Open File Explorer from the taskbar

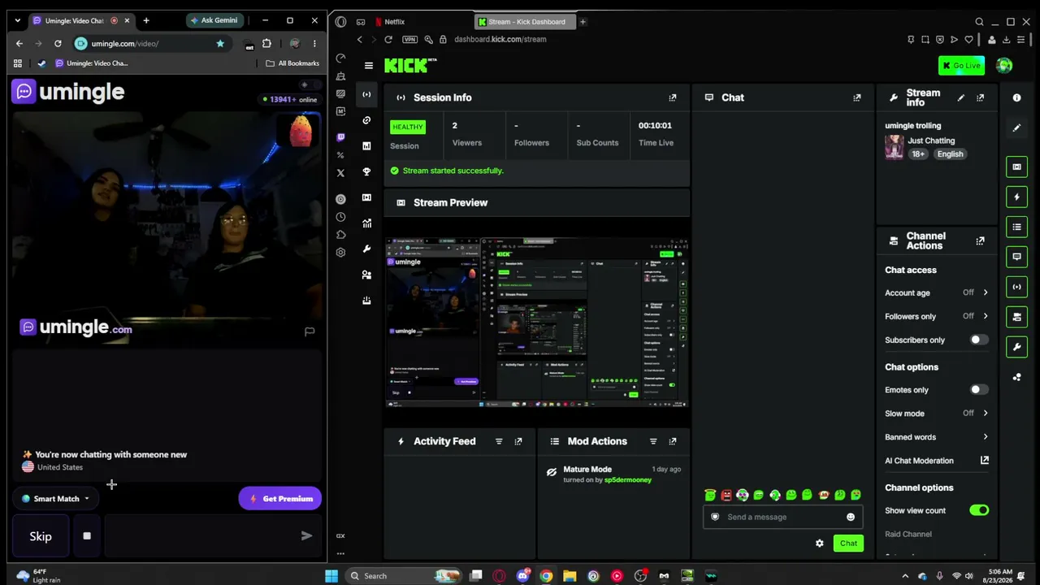tap(570, 576)
